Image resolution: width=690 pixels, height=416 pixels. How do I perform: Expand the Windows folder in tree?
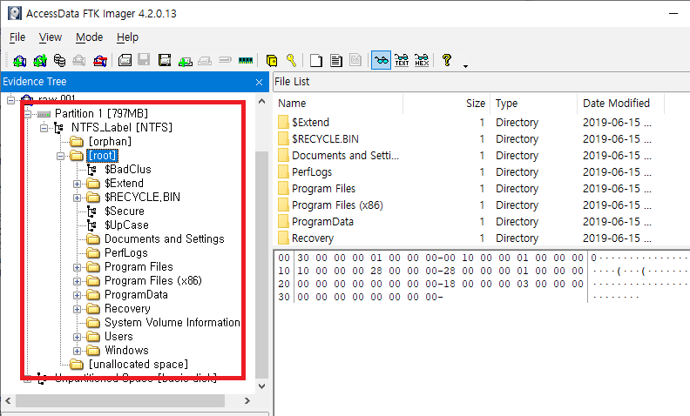tap(78, 351)
